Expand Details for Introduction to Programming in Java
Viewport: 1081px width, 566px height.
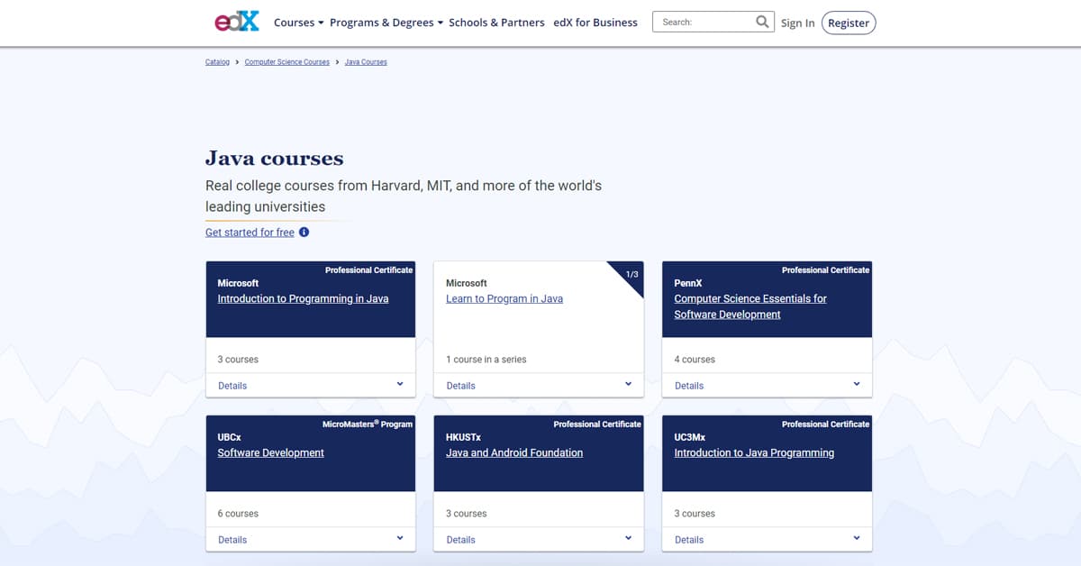click(310, 385)
